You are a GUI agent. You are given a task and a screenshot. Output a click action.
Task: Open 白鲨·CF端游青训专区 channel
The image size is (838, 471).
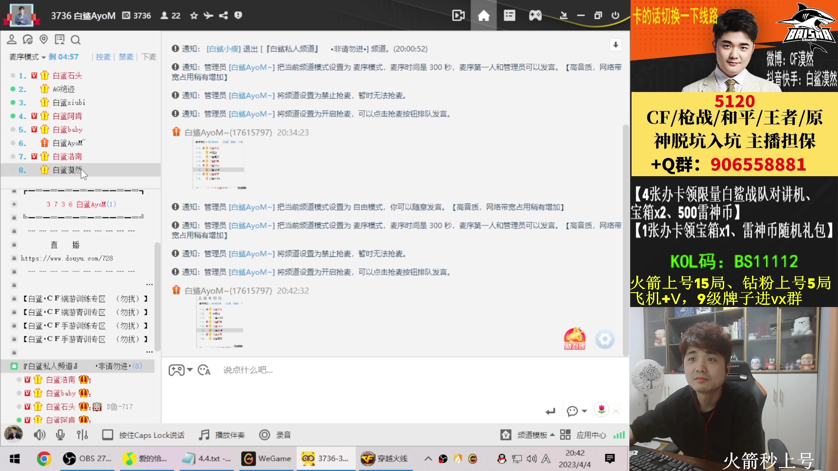pos(85,312)
